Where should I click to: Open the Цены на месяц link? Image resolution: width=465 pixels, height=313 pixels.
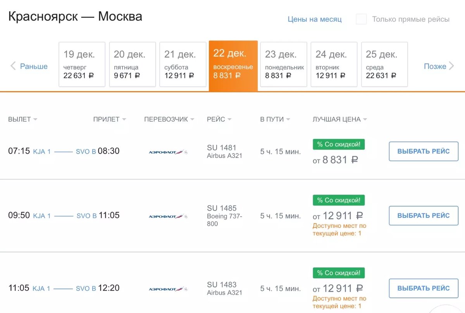pyautogui.click(x=315, y=19)
